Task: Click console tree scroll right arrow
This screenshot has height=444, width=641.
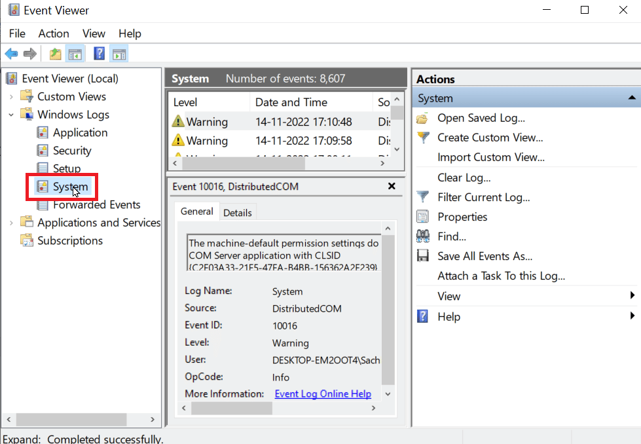Action: 153,420
